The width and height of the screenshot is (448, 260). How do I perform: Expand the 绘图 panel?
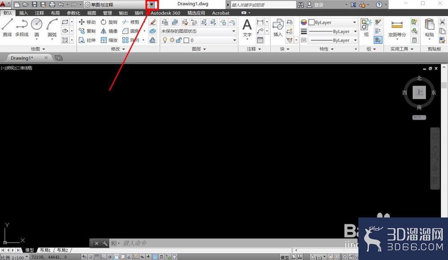(x=38, y=49)
